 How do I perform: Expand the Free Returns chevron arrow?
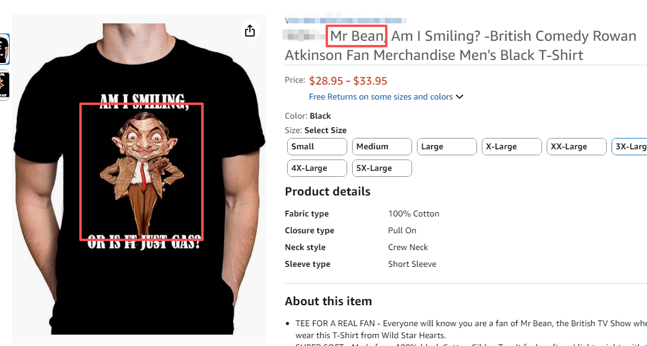[460, 97]
